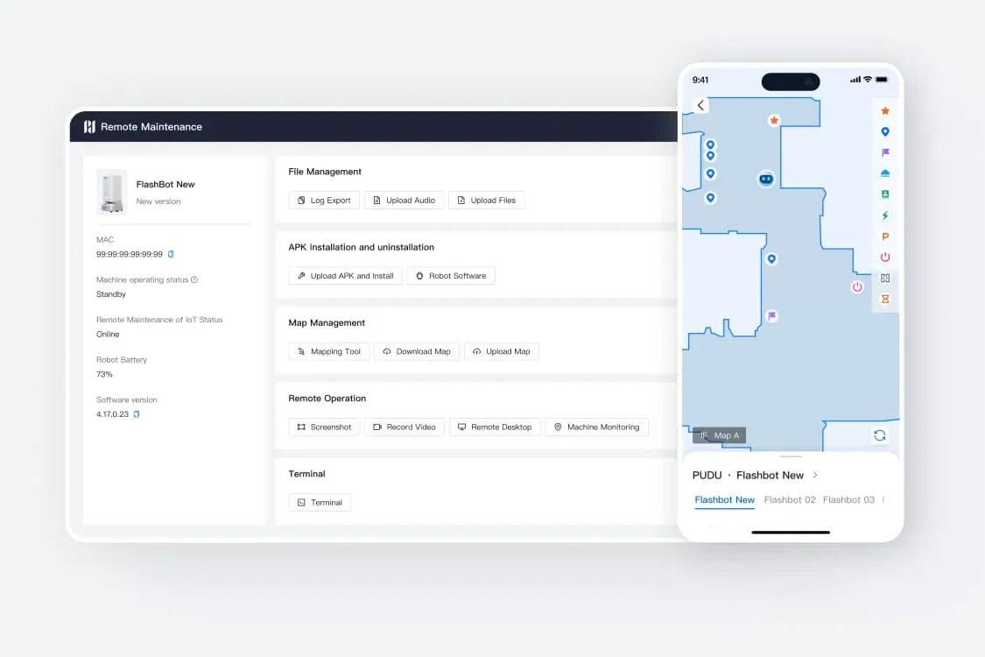985x657 pixels.
Task: Click the refresh map icon on the phone
Action: click(x=879, y=435)
